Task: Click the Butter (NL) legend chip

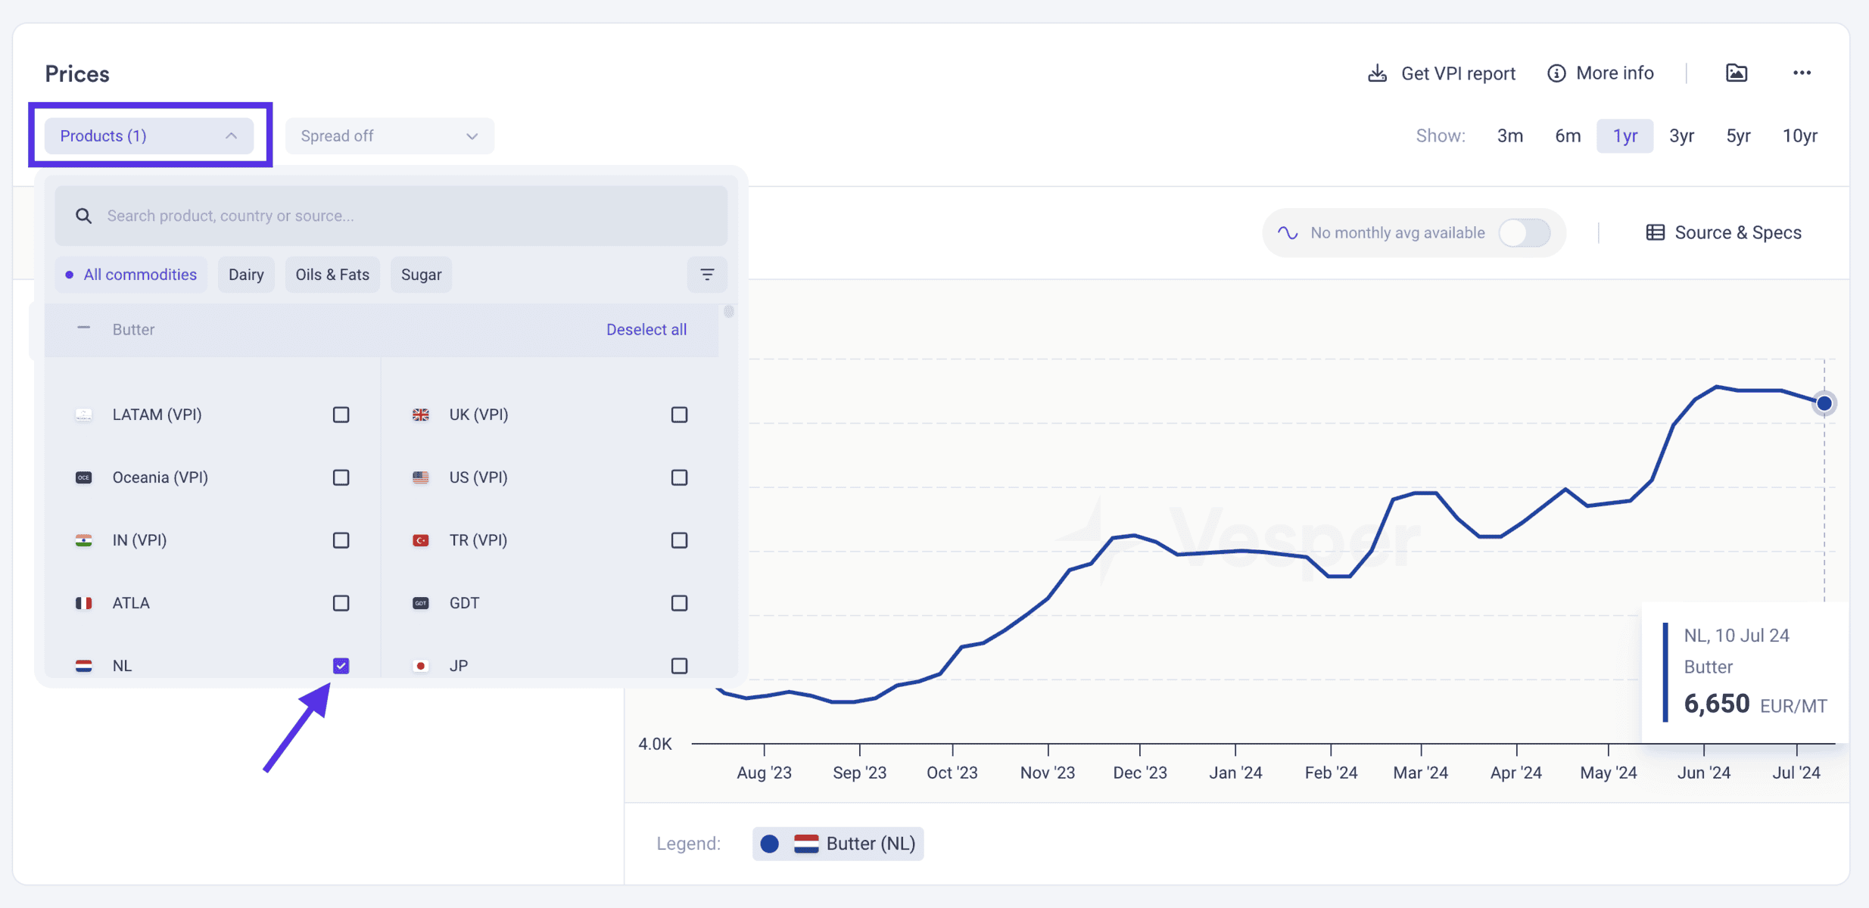Action: pyautogui.click(x=838, y=844)
